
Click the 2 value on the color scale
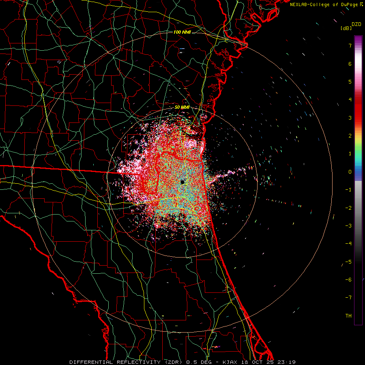pos(350,136)
